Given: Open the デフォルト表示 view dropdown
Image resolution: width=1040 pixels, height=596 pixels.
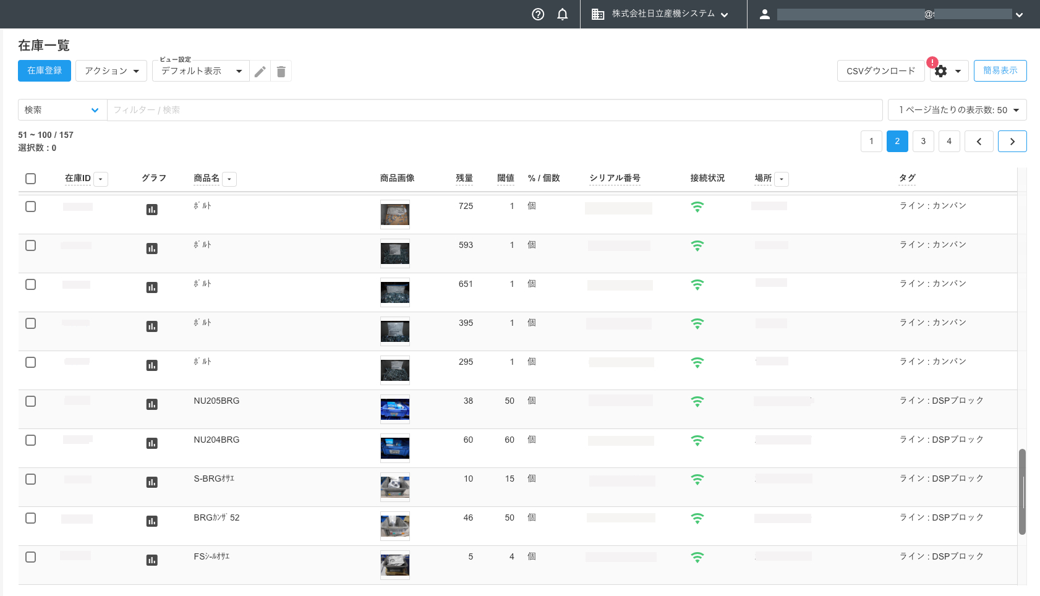Looking at the screenshot, I should (201, 71).
